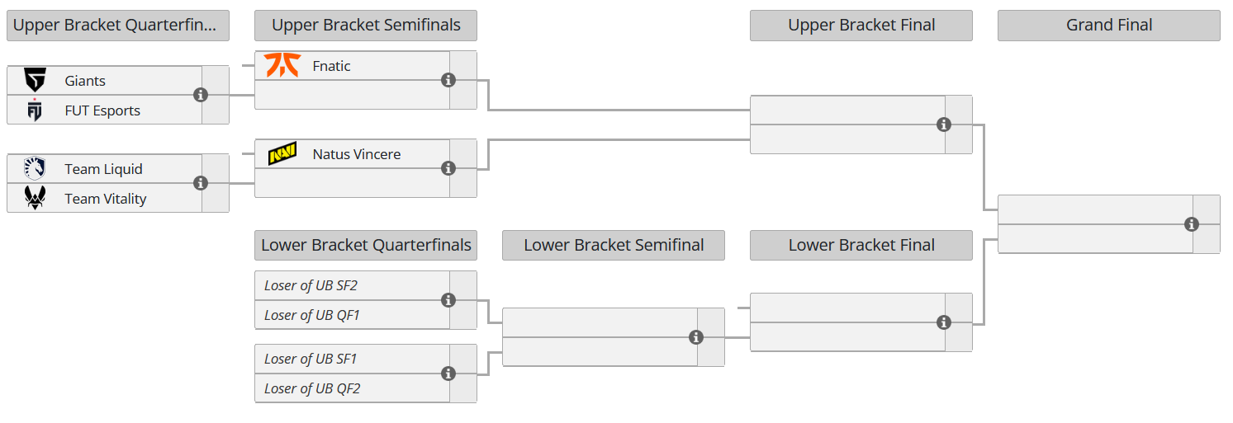The width and height of the screenshot is (1233, 423).
Task: Click the Fnatic orange logo
Action: click(282, 66)
